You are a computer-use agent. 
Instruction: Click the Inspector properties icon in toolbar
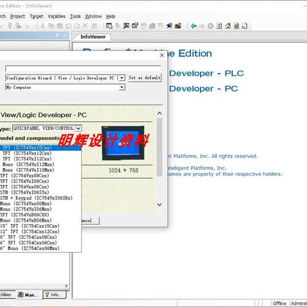click(135, 26)
